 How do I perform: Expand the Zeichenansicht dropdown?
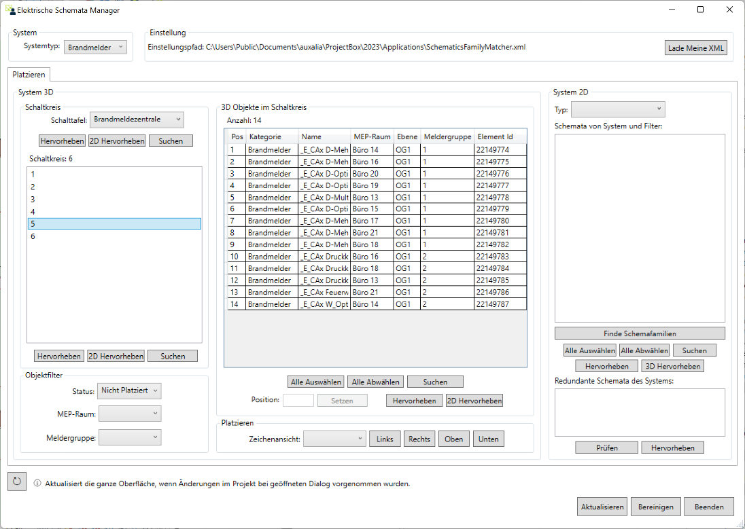click(334, 439)
